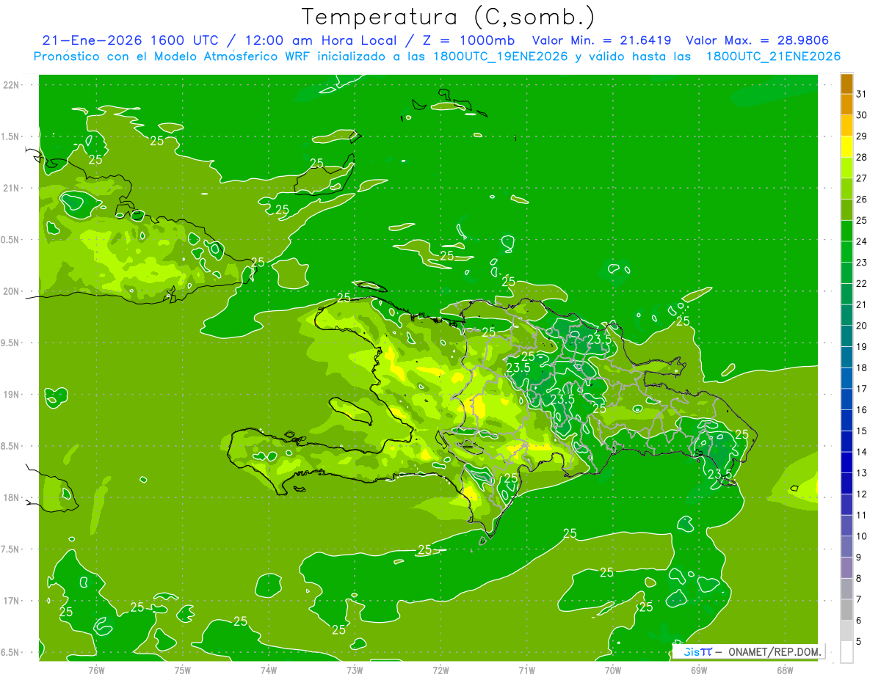Click the gray legend swatch between 6 and 7
The height and width of the screenshot is (680, 881).
[846, 610]
